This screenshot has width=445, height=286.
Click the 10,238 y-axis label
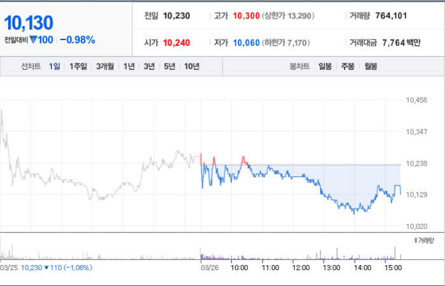click(x=416, y=163)
